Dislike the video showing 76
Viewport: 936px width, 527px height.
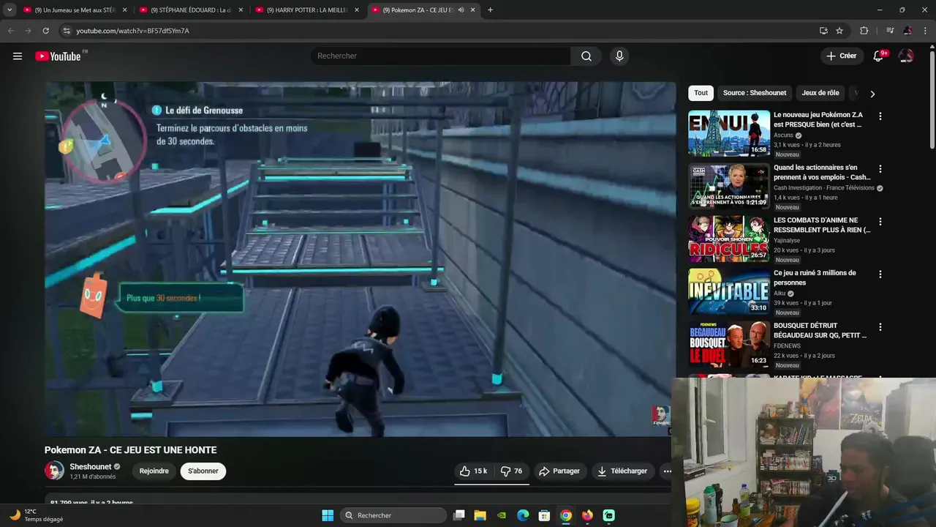coord(511,471)
